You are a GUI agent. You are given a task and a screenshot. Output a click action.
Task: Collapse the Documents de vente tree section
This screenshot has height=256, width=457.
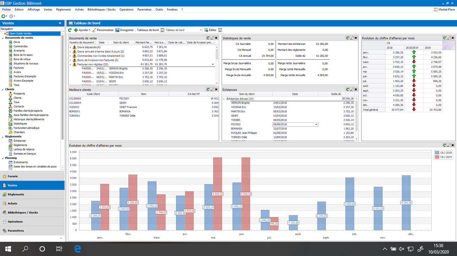point(2,38)
